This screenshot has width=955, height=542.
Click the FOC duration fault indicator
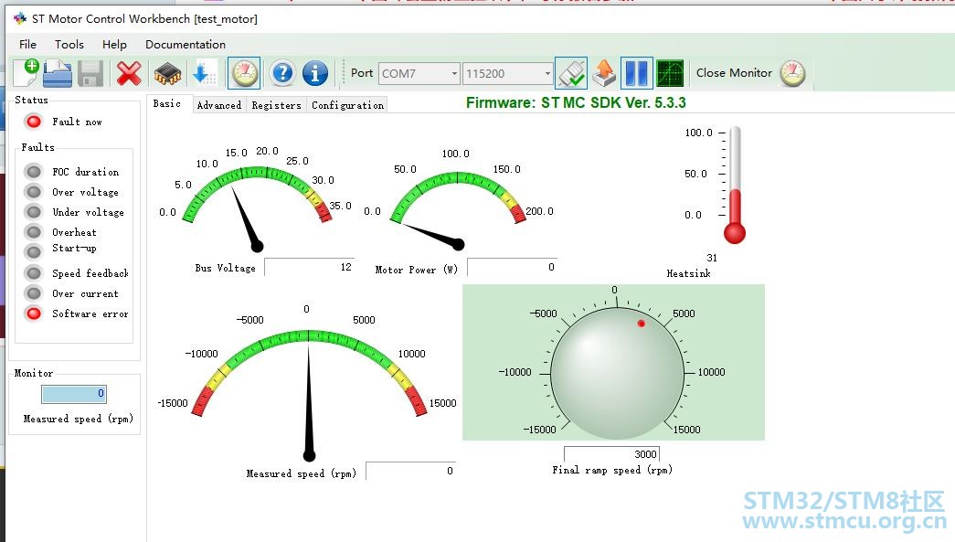pyautogui.click(x=34, y=172)
